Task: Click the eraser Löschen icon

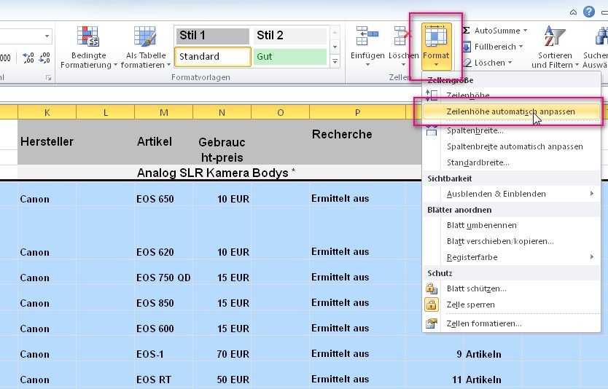Action: (467, 63)
